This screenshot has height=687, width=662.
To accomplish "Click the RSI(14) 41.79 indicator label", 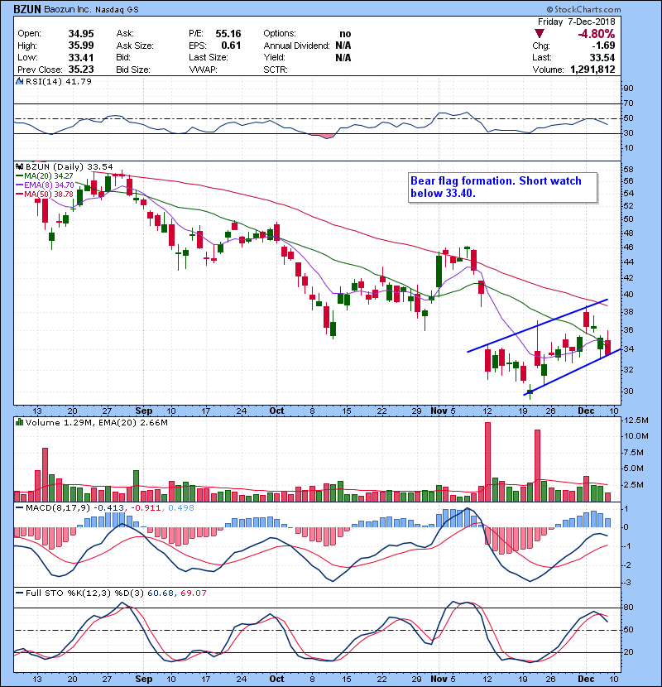I will [x=59, y=81].
